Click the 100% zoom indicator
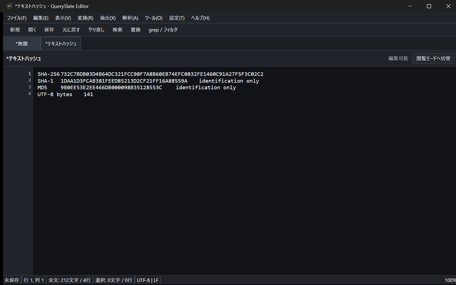The image size is (456, 285). [450, 280]
